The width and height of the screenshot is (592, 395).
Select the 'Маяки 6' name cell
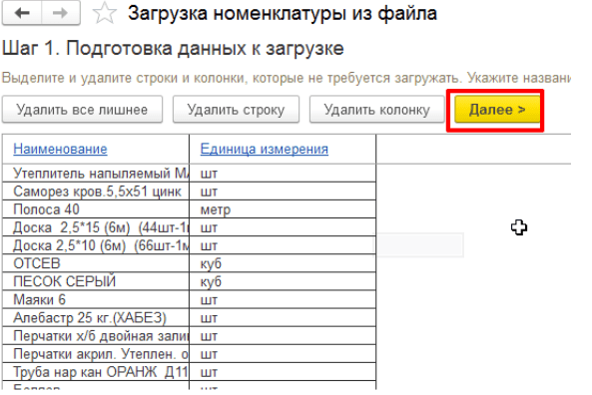coord(96,299)
